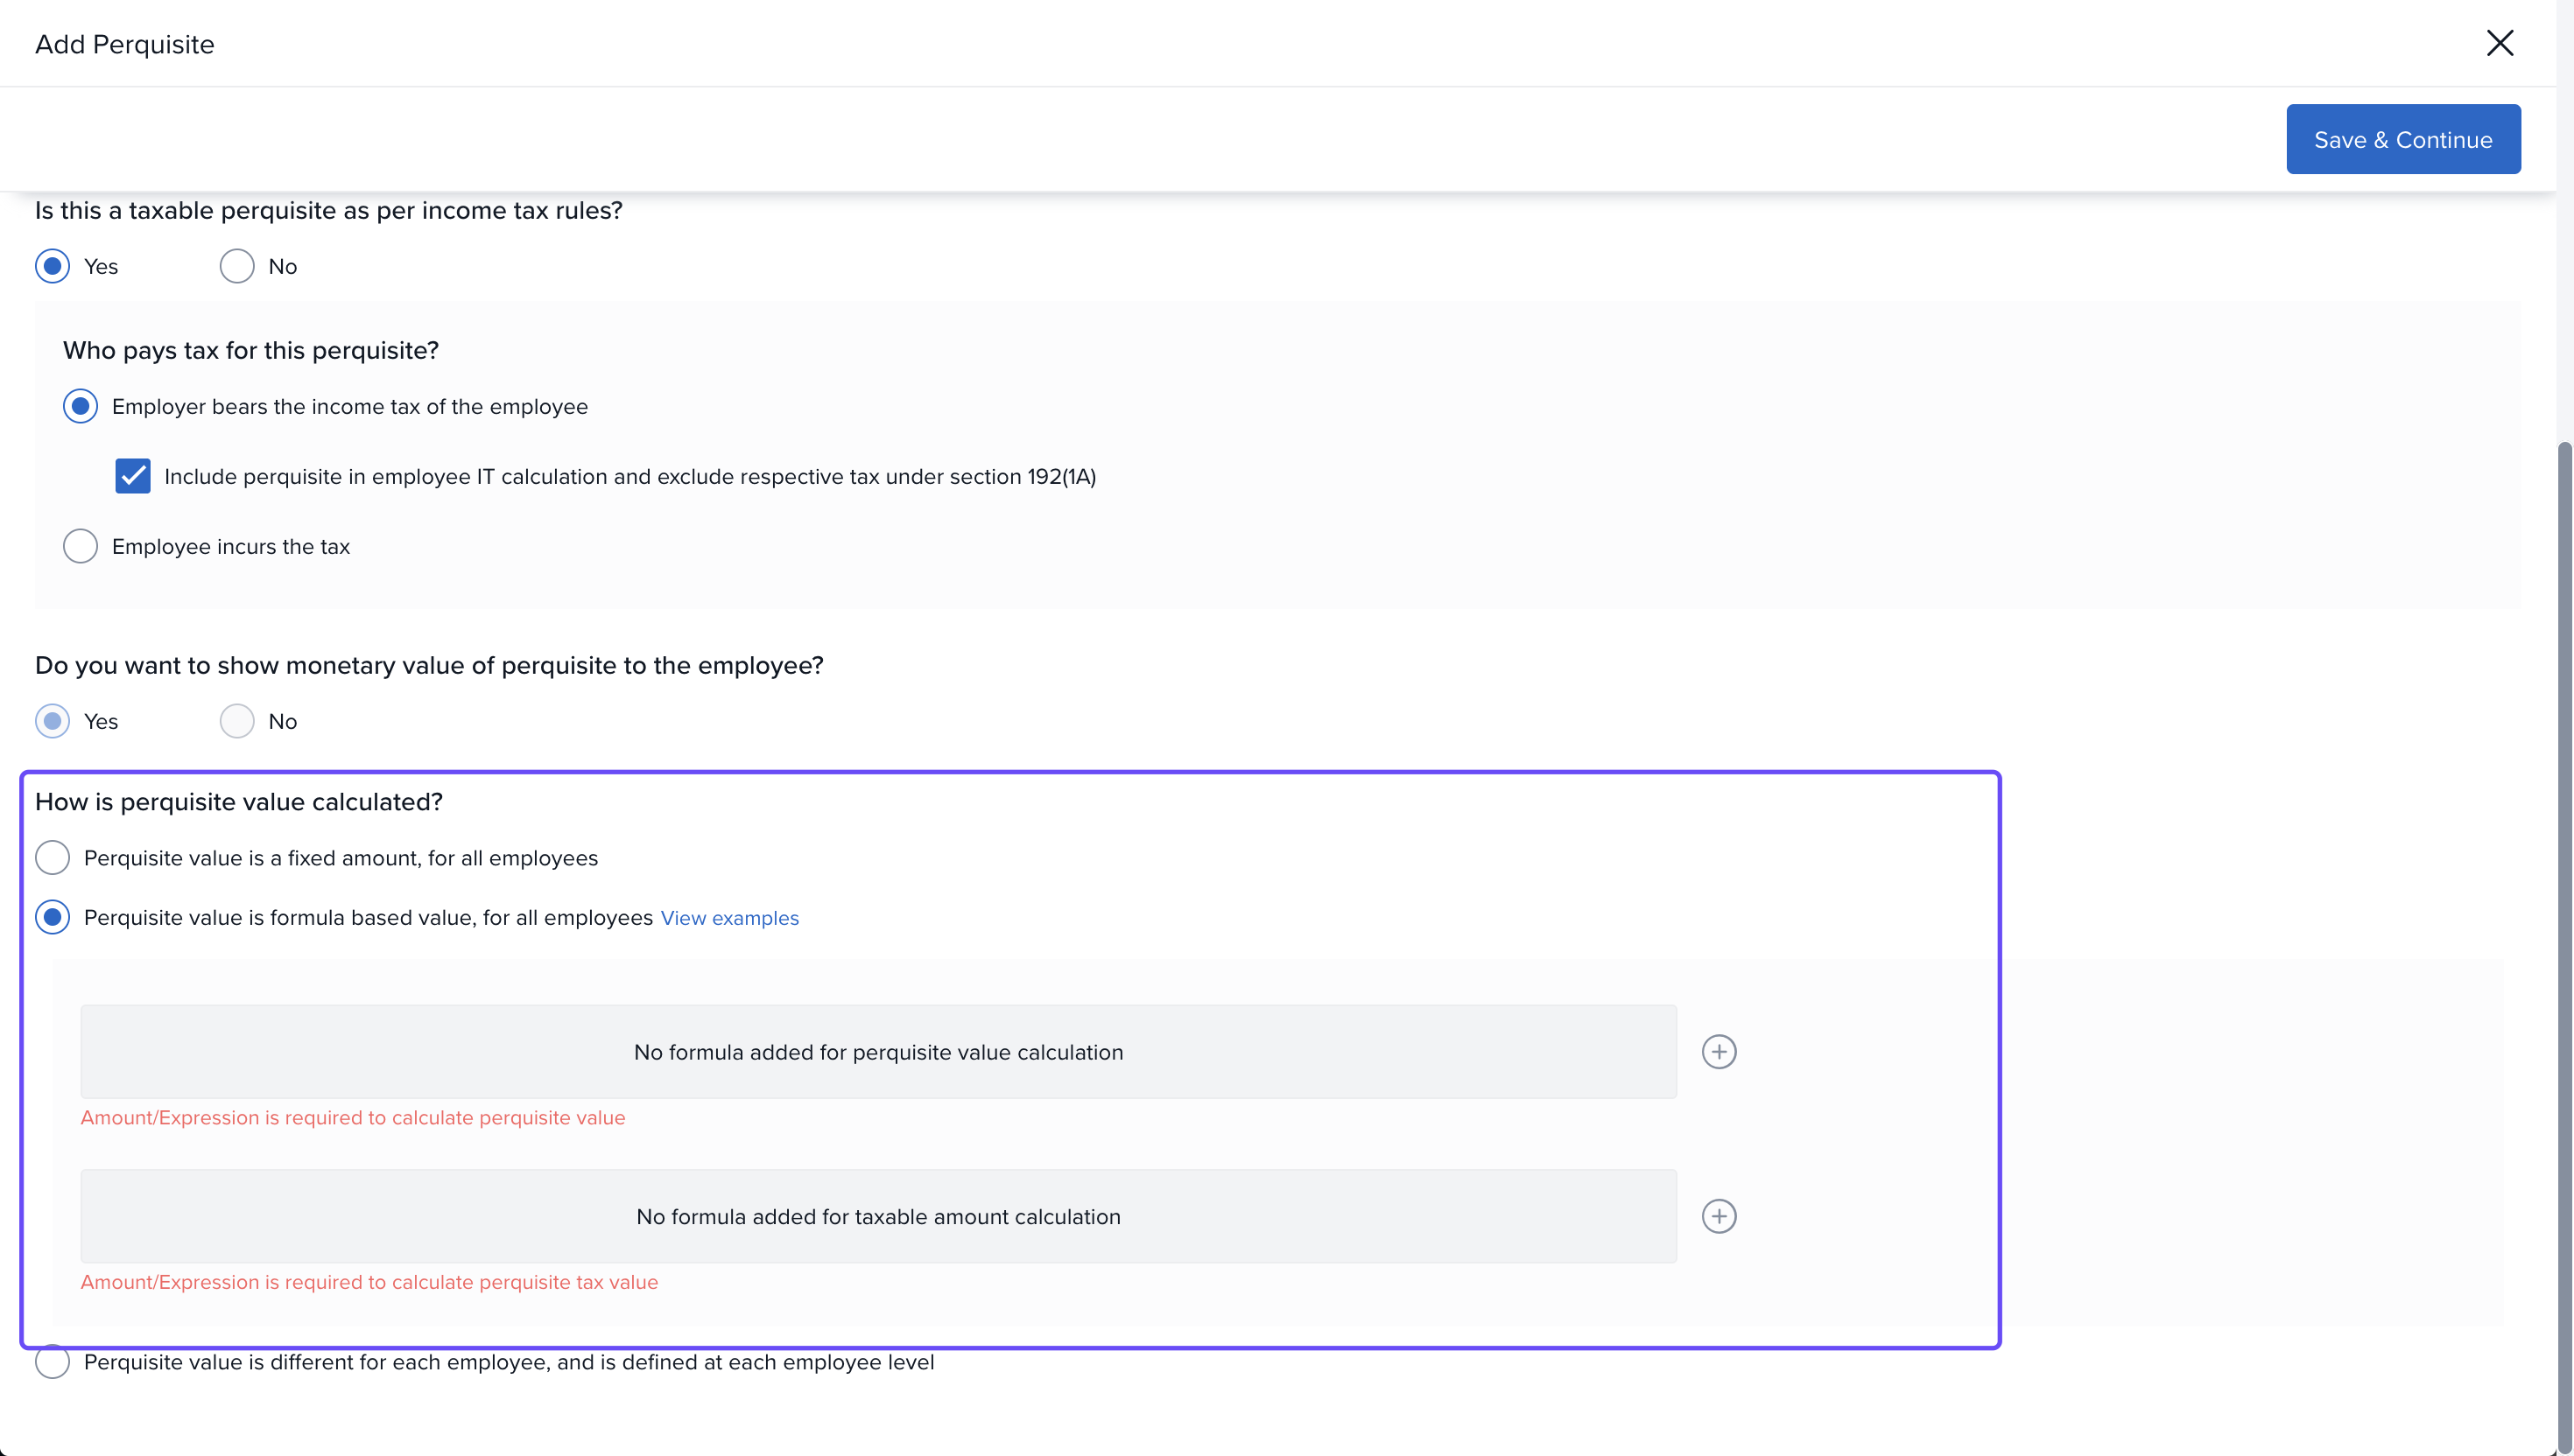Select formula based perquisite value option
This screenshot has width=2574, height=1456.
pyautogui.click(x=52, y=917)
